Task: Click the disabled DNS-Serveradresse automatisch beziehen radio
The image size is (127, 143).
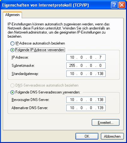Action: (x=12, y=86)
